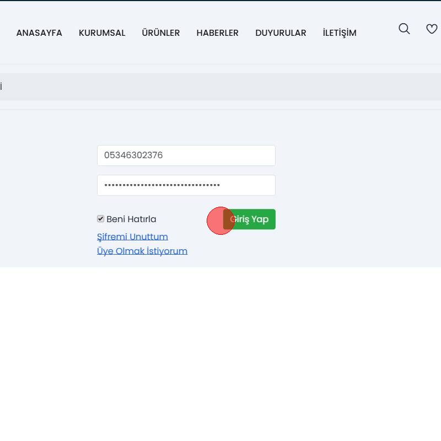The width and height of the screenshot is (441, 441).
Task: Click the Üye Olmak İstiyorum link
Action: [142, 251]
